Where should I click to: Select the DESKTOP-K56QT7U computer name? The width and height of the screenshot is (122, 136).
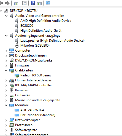[x=24, y=11]
